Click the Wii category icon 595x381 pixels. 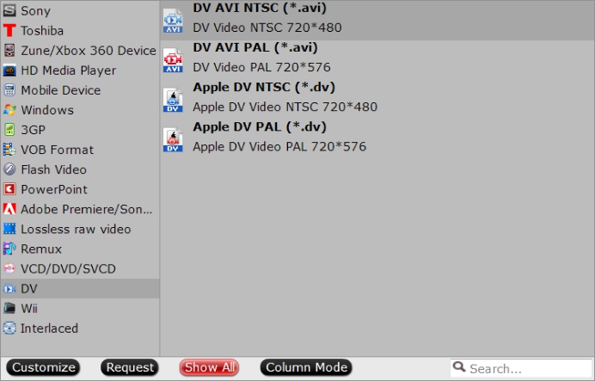click(9, 308)
